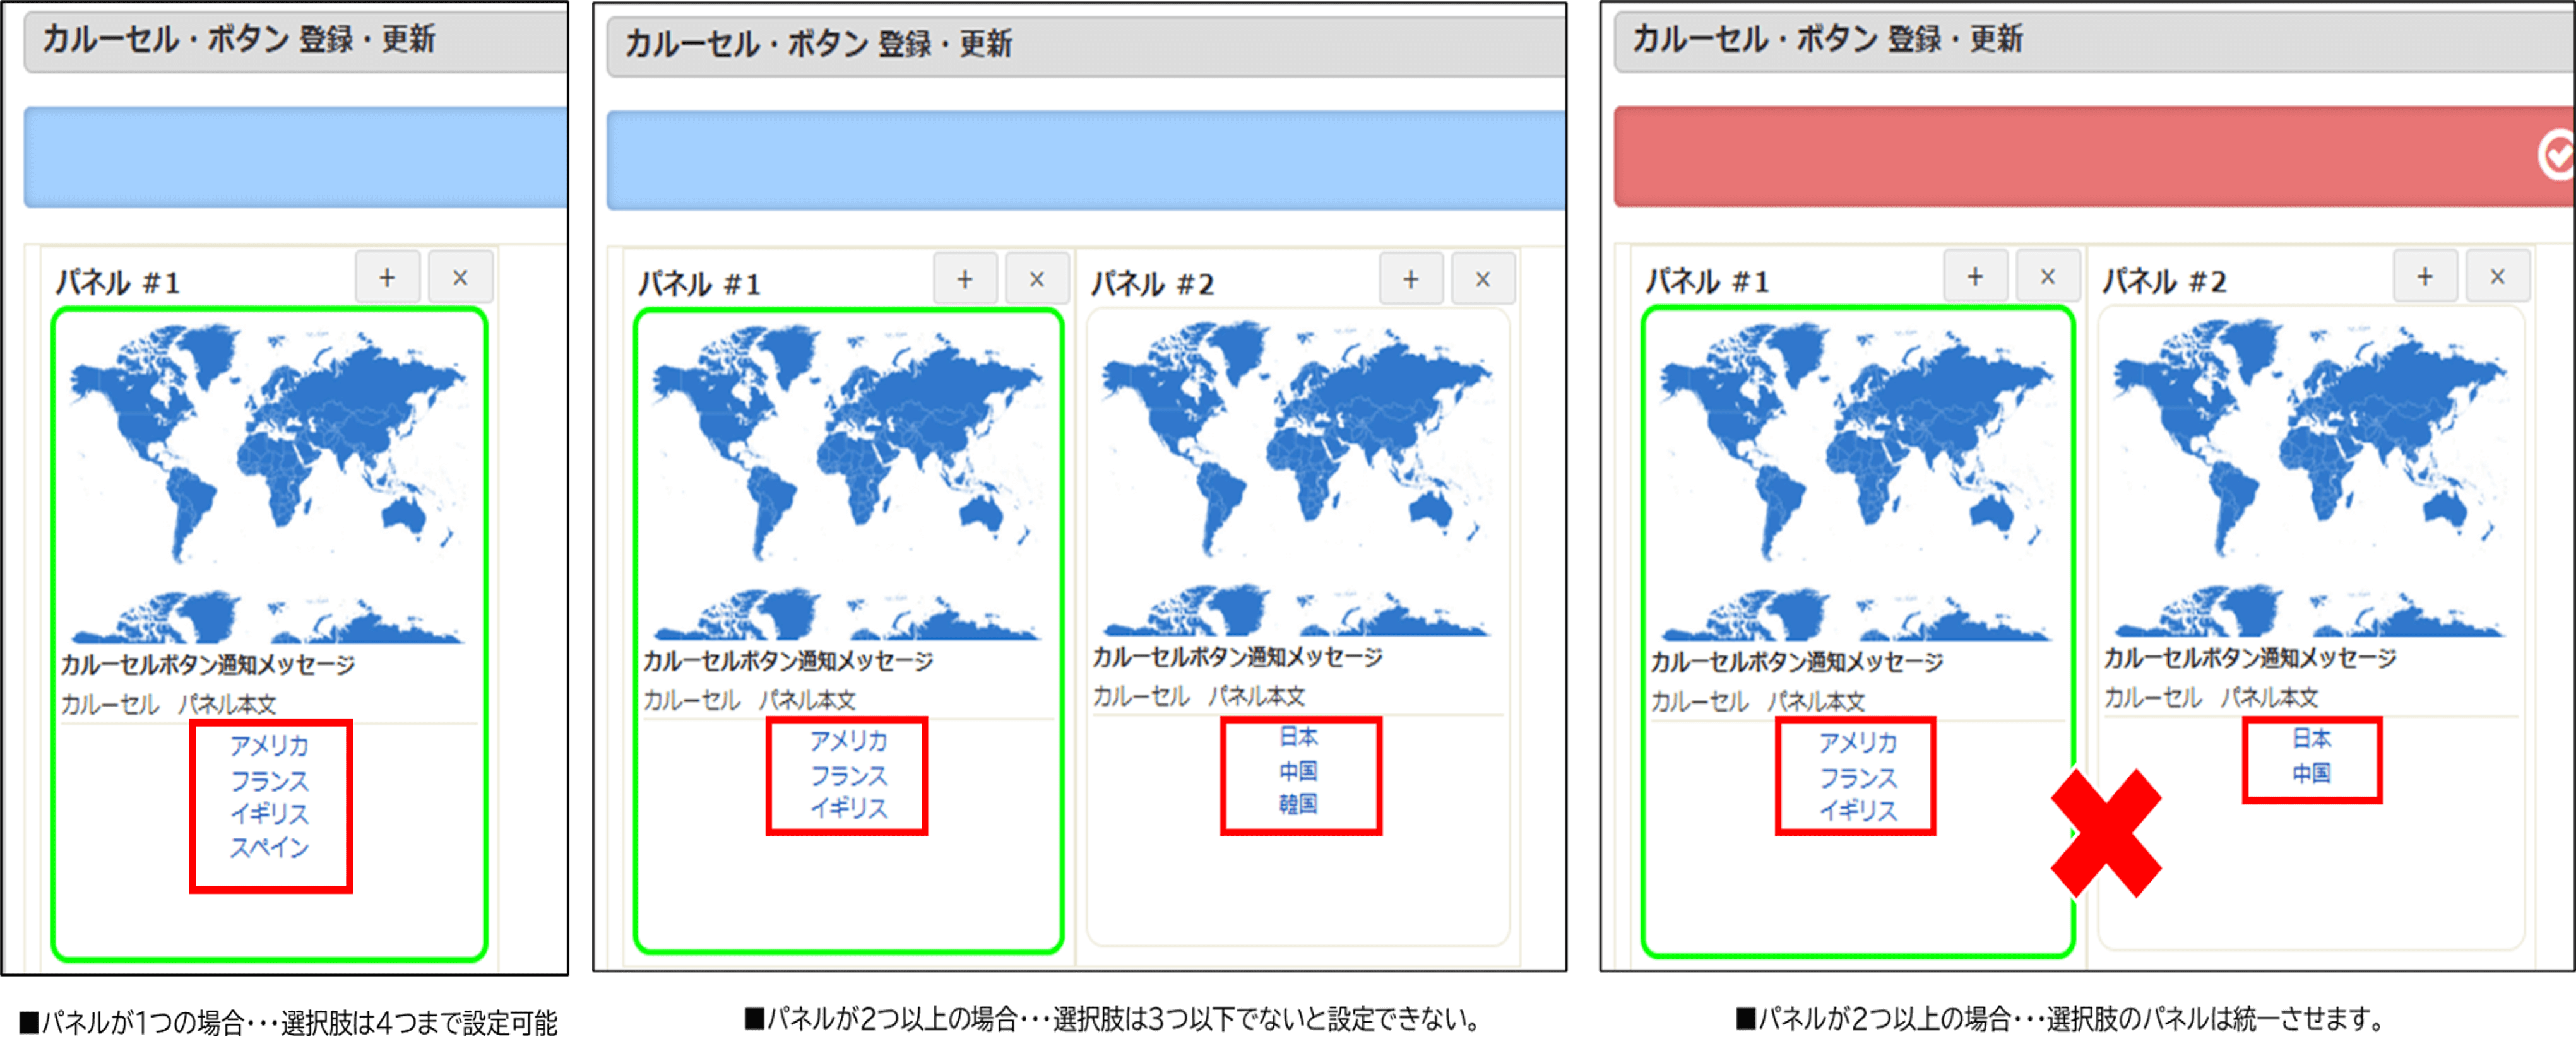Viewport: 2576px width, 1056px height.
Task: Click the × button of パネル #2 in the rightmost screenshot
Action: 2497,277
